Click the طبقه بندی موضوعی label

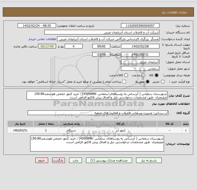point(176,75)
